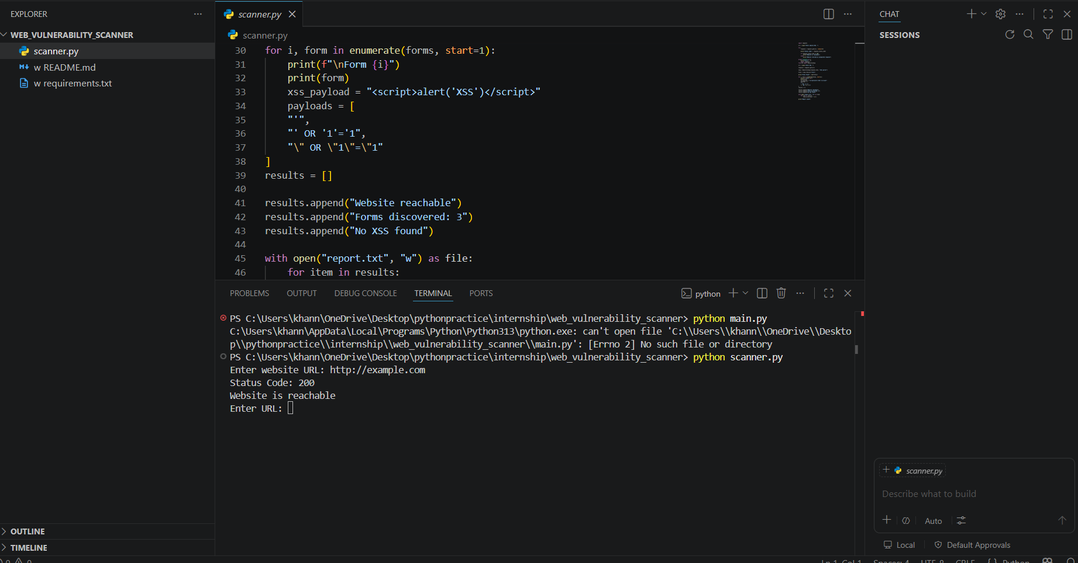1078x563 pixels.
Task: Open the editor's More Actions menu
Action: click(848, 14)
